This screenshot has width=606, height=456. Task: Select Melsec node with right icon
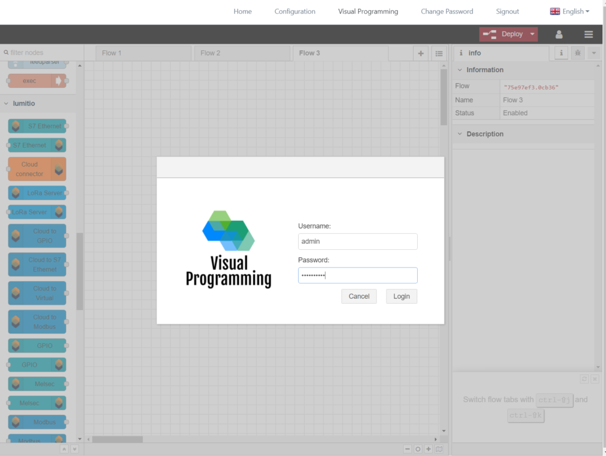(37, 403)
